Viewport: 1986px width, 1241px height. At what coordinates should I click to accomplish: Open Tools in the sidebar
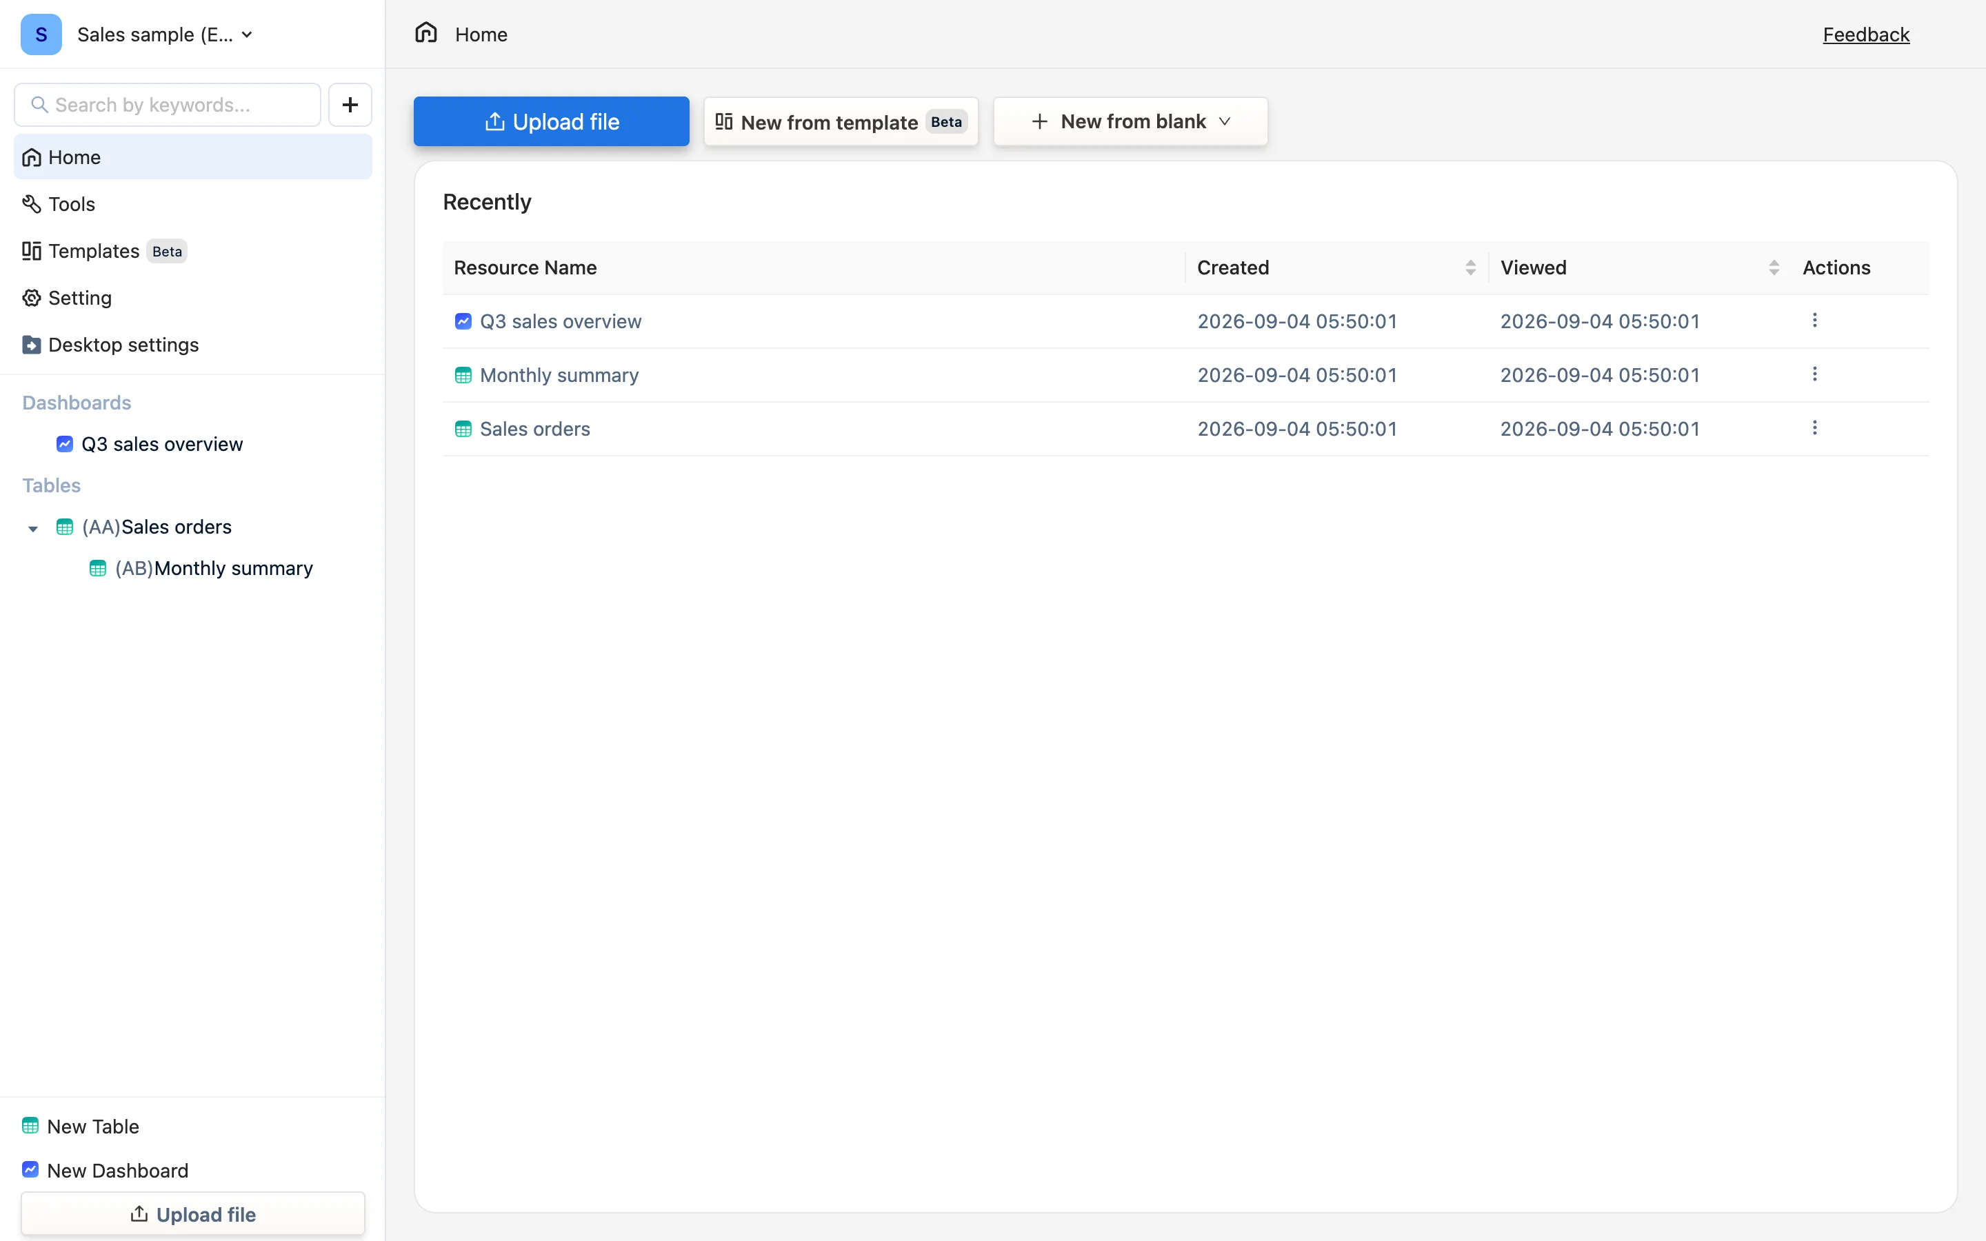click(193, 203)
